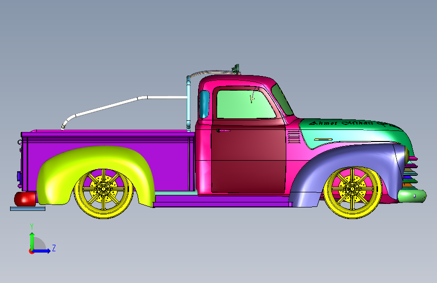Click the rear yellow wheel hub

[x=103, y=189]
